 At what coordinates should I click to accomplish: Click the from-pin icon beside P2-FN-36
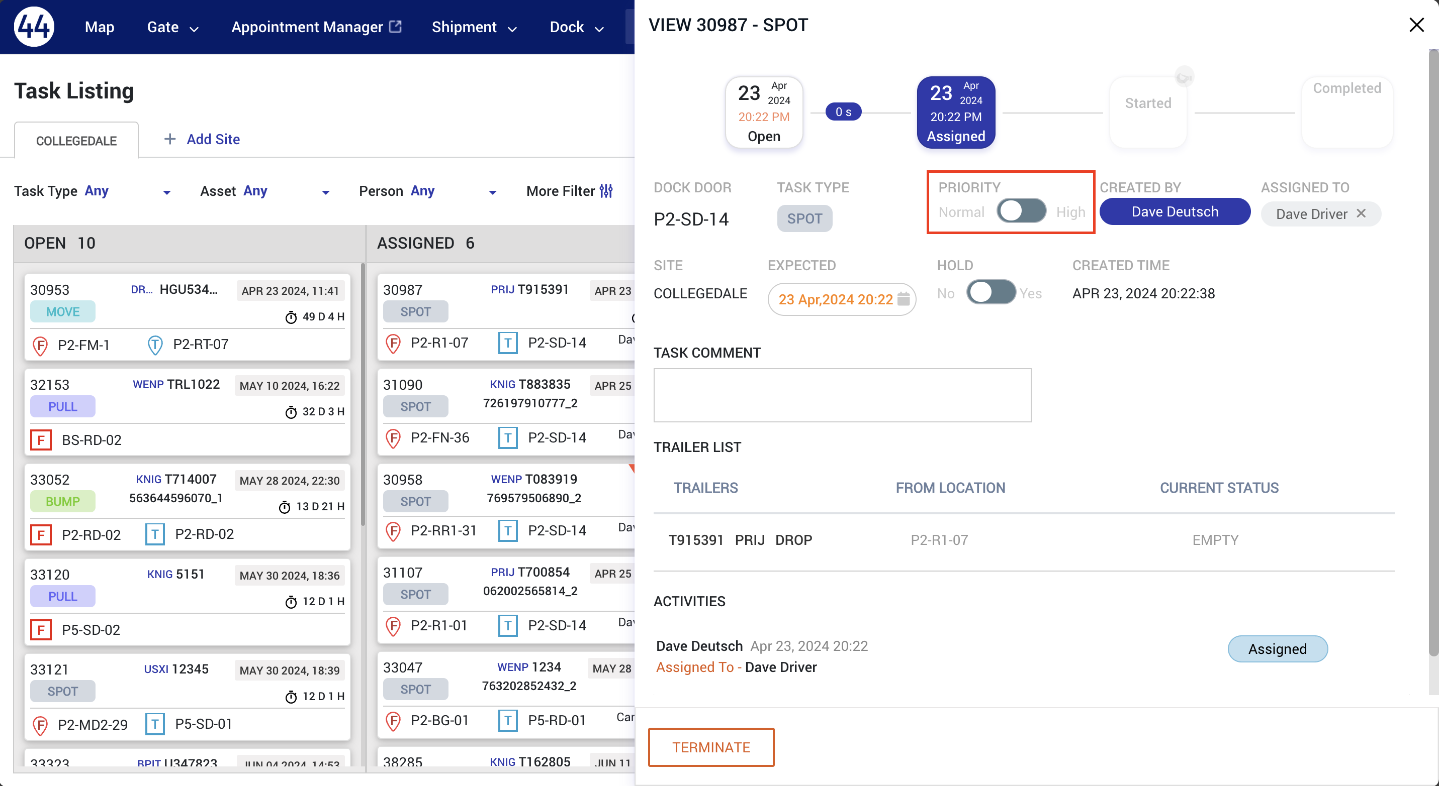pyautogui.click(x=393, y=438)
